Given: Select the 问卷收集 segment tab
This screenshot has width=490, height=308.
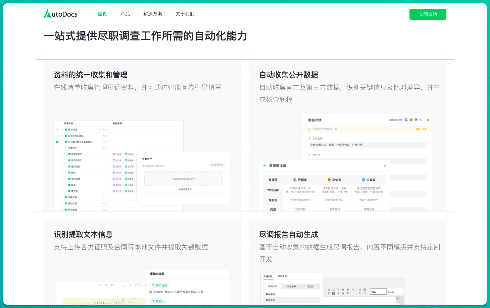Looking at the screenshot, I should pyautogui.click(x=291, y=287).
